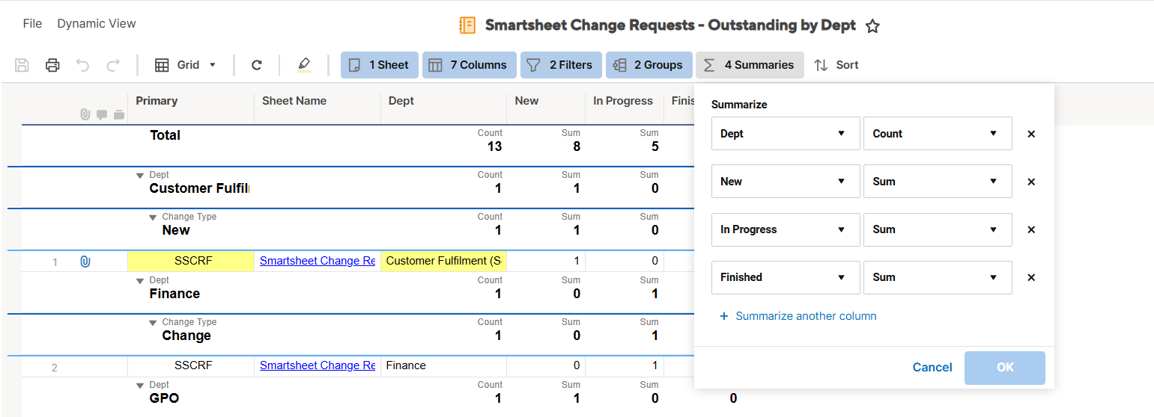Click the redo arrow icon
Screen dimensions: 1154x417
113,65
